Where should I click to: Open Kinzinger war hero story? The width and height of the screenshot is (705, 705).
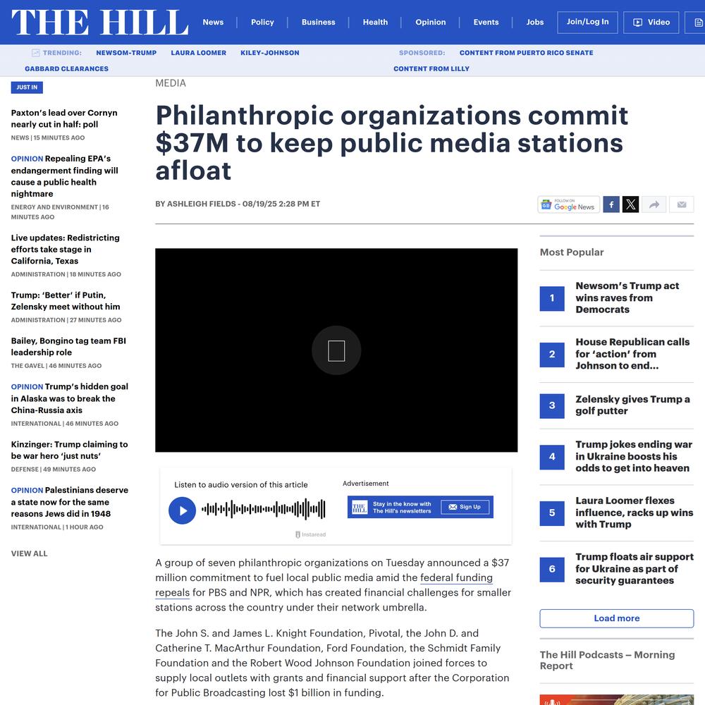[69, 450]
